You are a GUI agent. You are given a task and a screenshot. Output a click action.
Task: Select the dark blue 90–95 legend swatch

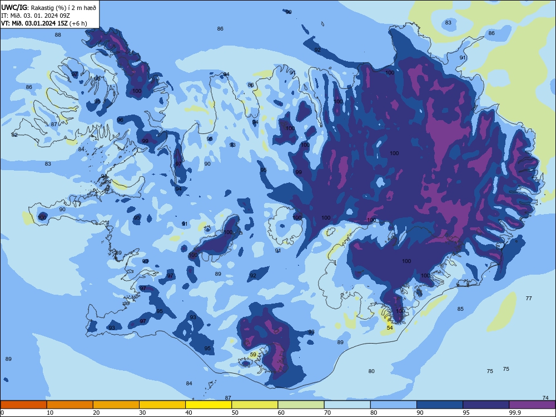point(440,405)
